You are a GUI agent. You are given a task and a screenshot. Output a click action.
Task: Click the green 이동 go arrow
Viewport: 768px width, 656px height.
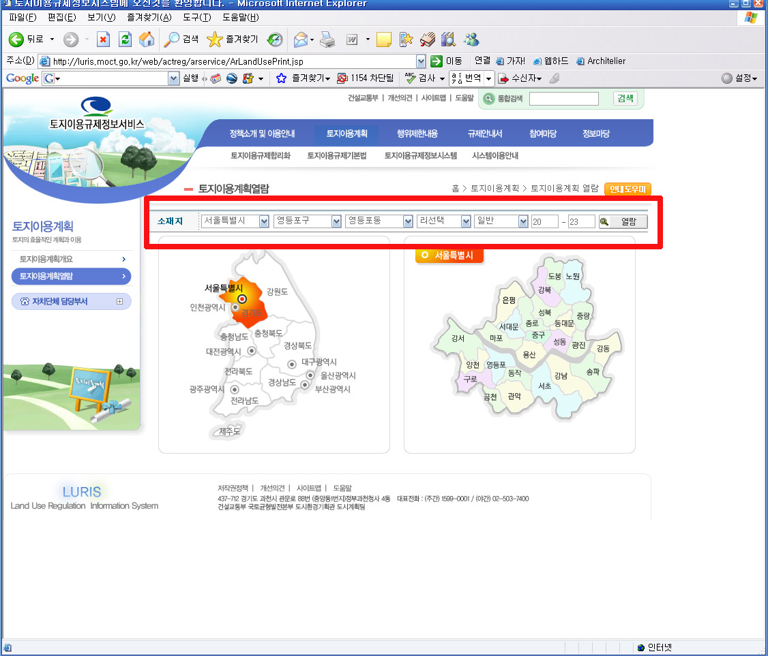point(437,61)
